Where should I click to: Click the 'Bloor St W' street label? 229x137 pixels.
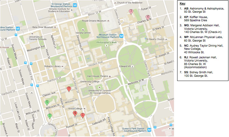coord(94,13)
